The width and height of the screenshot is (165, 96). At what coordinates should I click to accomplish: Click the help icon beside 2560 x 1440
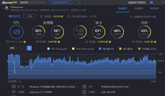click(x=24, y=42)
